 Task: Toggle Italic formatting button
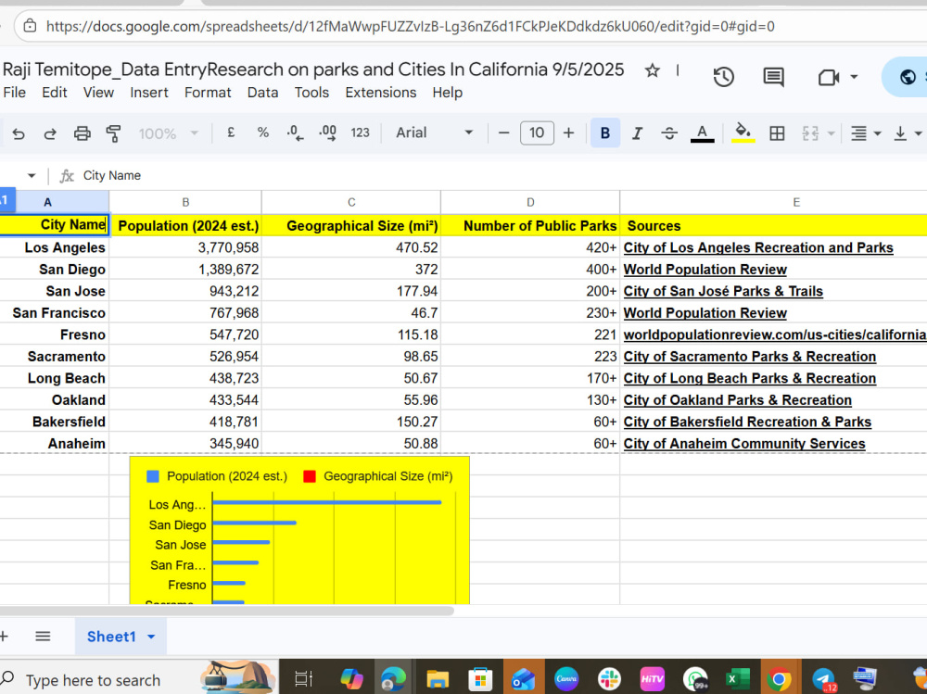(x=637, y=133)
